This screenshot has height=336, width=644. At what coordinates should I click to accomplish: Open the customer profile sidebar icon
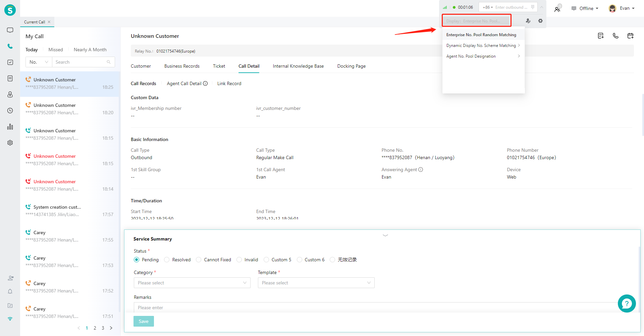click(x=10, y=94)
